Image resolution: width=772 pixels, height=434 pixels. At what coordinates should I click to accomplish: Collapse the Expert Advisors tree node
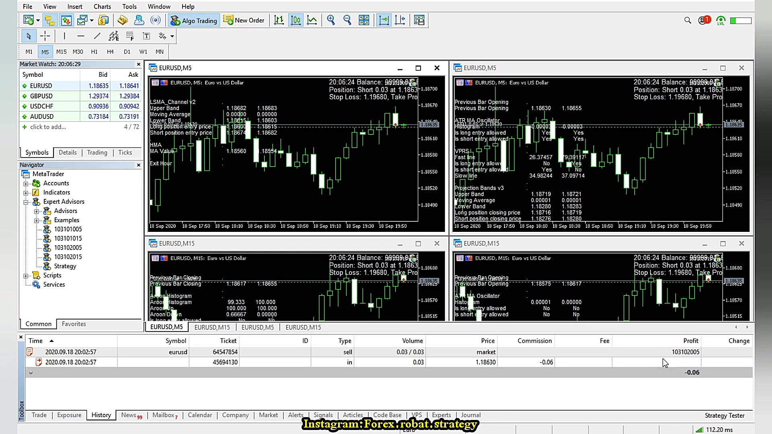26,202
